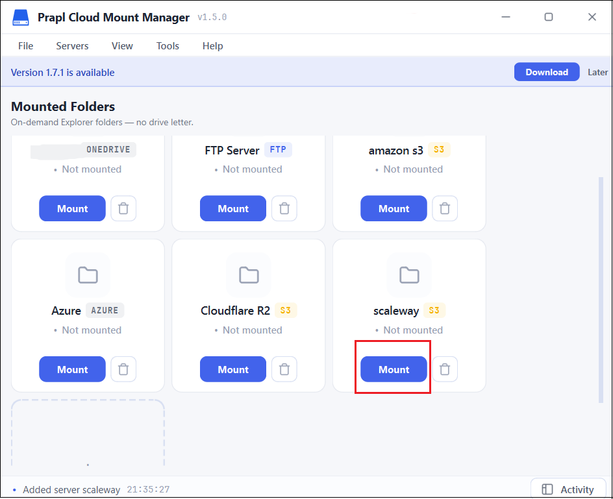Click 'Not mounted' status under amazon s3
Screen dimensions: 613x499
[x=413, y=169]
